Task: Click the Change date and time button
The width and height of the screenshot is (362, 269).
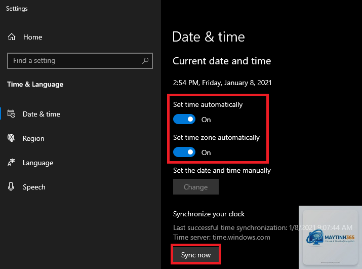Action: [196, 187]
